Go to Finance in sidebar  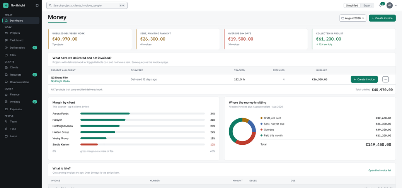[x=21, y=94]
